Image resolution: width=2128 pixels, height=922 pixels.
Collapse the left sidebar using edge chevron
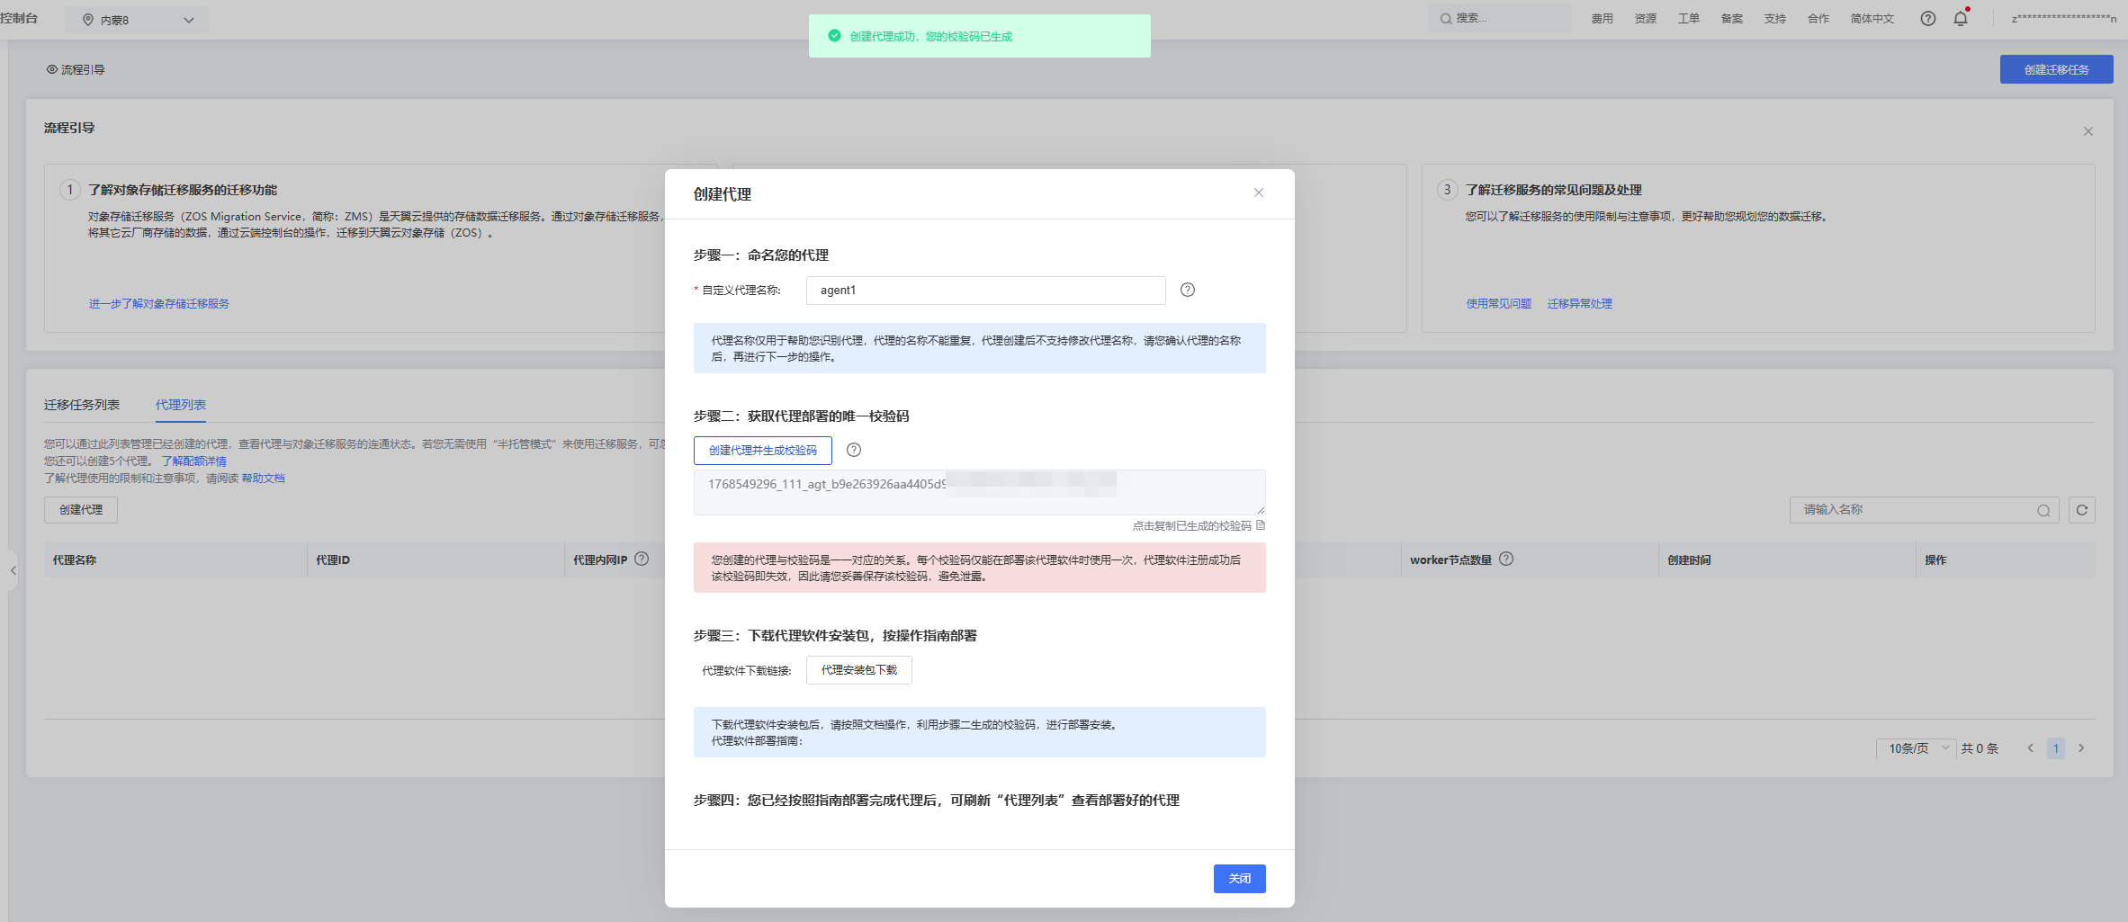pyautogui.click(x=13, y=570)
